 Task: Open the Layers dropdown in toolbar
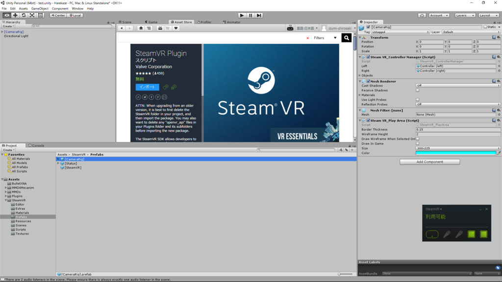click(465, 15)
